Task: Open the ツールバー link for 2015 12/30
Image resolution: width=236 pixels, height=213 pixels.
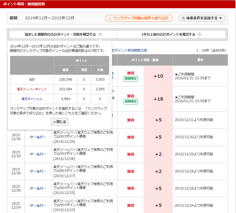Action: point(38,137)
